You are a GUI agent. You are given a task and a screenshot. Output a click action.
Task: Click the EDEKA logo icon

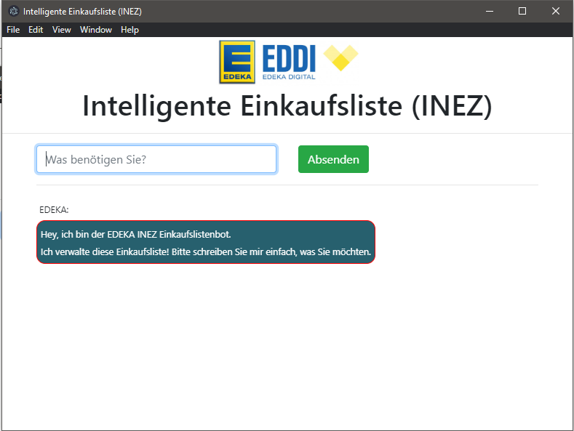pyautogui.click(x=237, y=62)
